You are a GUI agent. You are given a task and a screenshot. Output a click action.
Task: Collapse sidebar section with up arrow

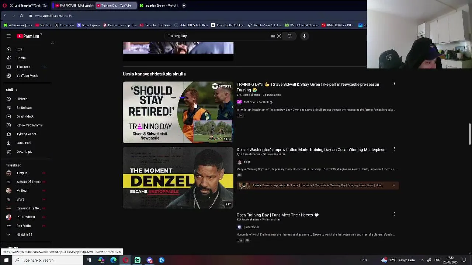click(52, 43)
